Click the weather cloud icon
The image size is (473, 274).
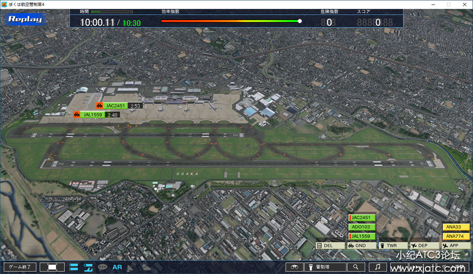(145, 267)
